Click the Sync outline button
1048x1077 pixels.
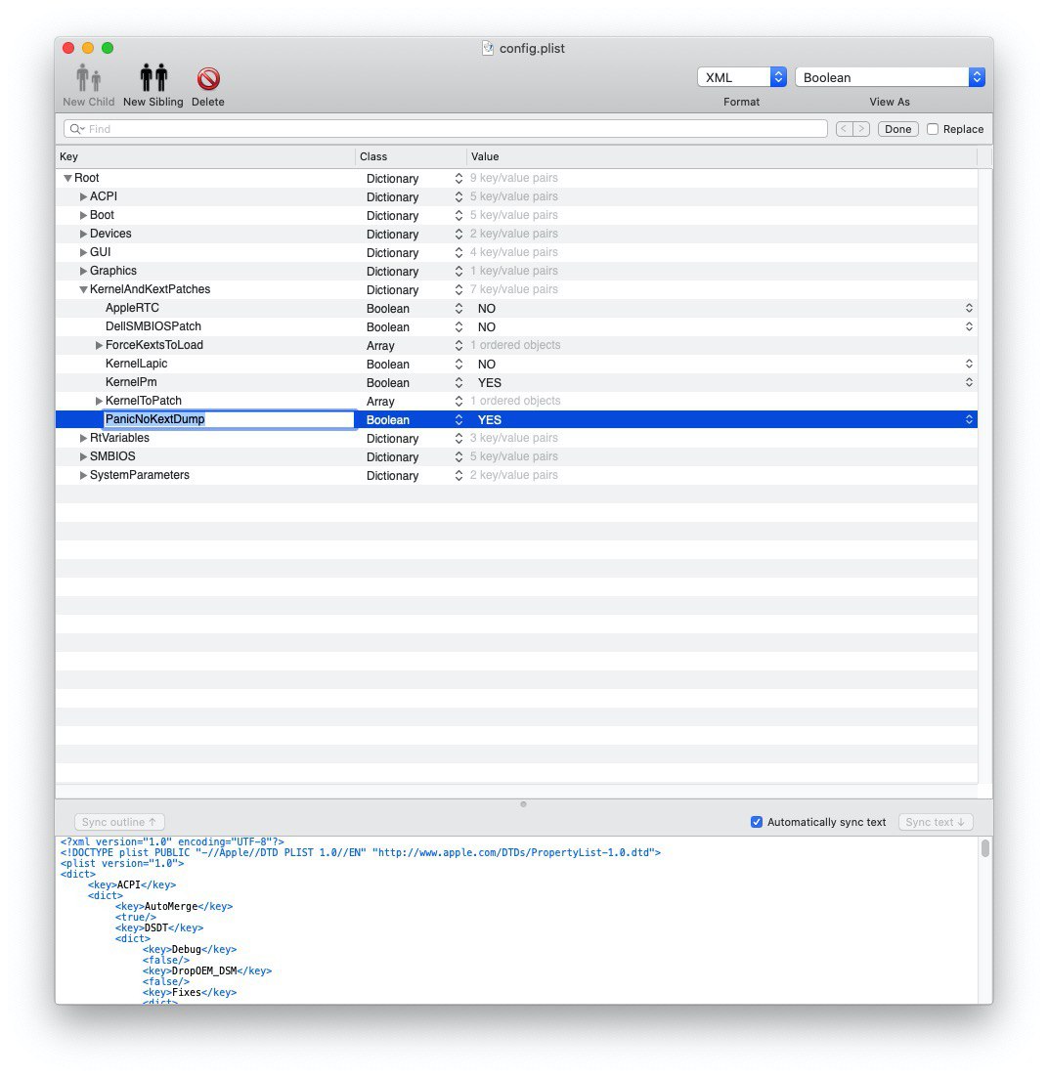(119, 822)
